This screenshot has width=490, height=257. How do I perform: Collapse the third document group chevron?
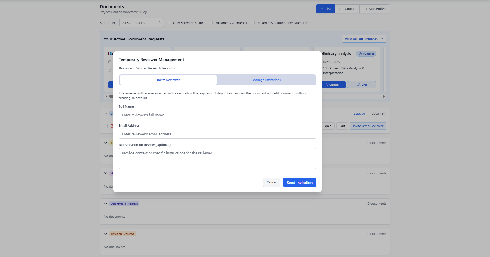106,173
